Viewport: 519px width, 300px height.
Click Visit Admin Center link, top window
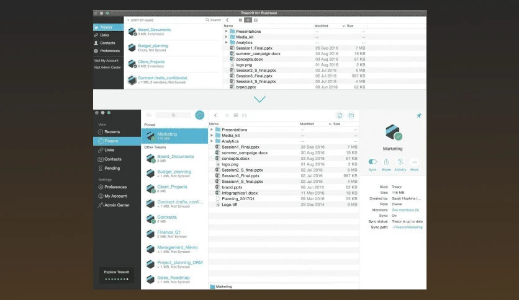coord(107,68)
